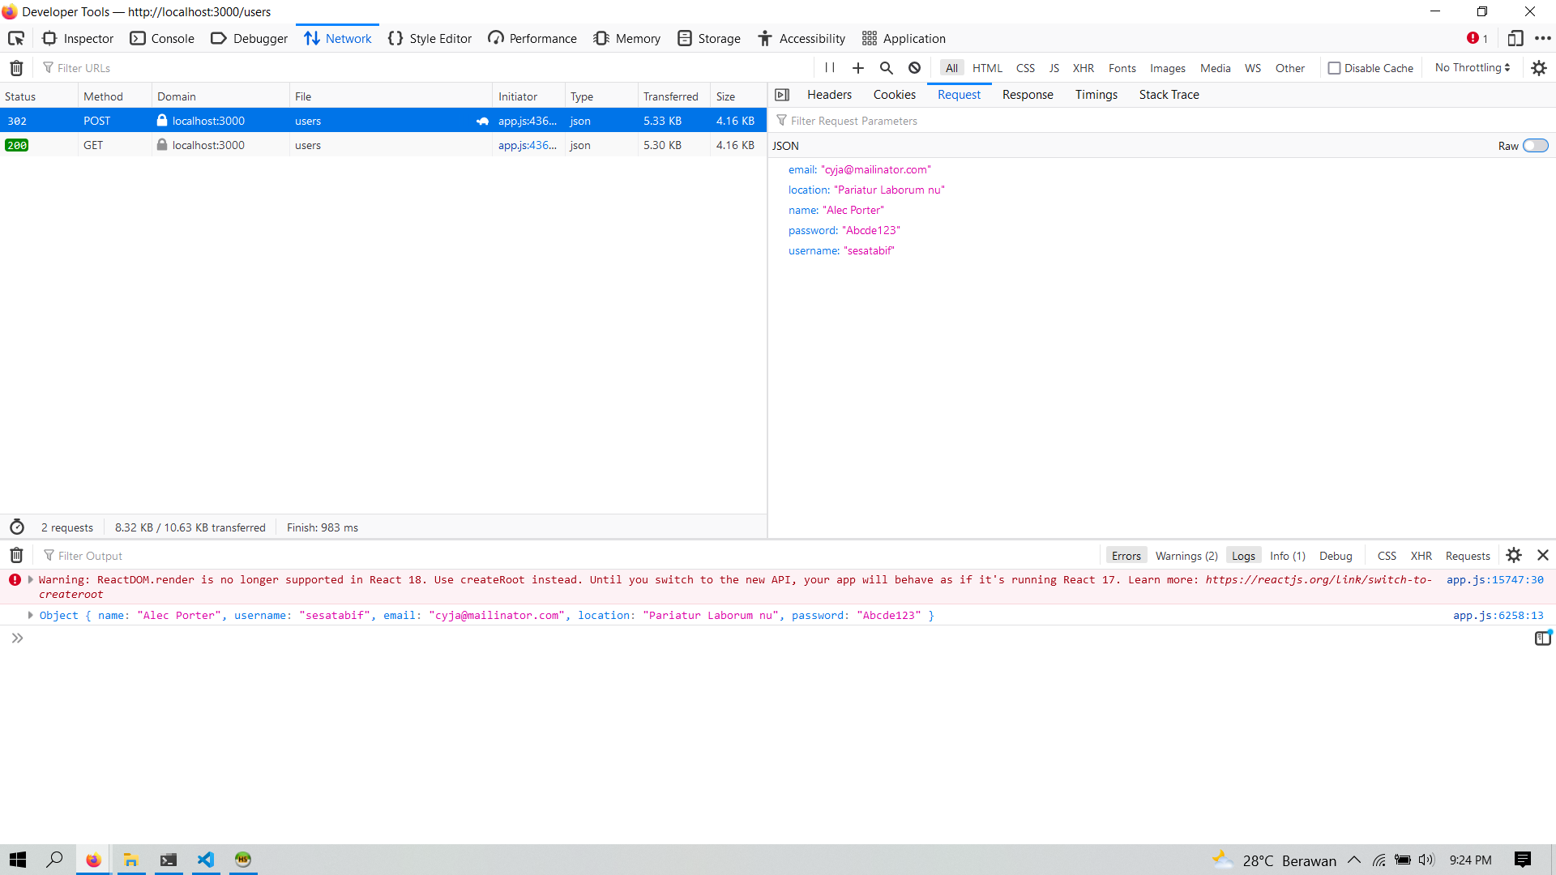Image resolution: width=1556 pixels, height=875 pixels.
Task: Toggle Errors filter in console
Action: coord(1126,556)
